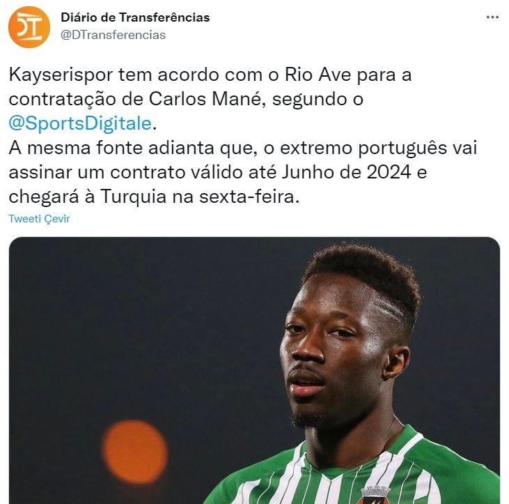Open the @SportsDigitale mention
Screen dimensions: 509x504
click(80, 123)
